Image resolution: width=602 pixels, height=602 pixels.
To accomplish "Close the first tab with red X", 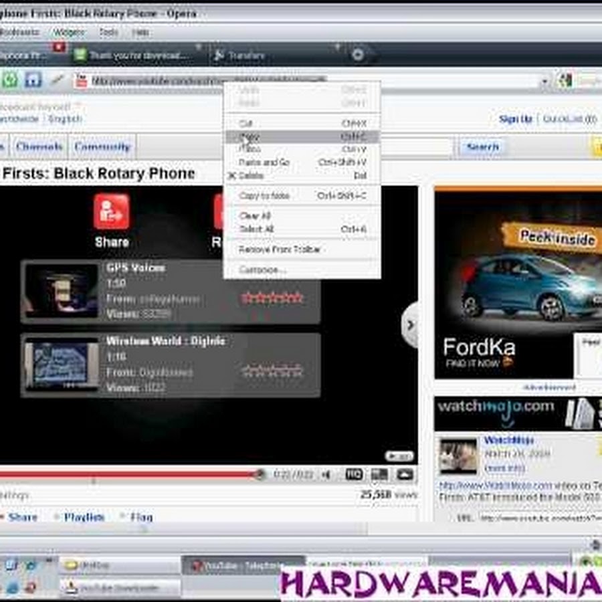I will [59, 47].
